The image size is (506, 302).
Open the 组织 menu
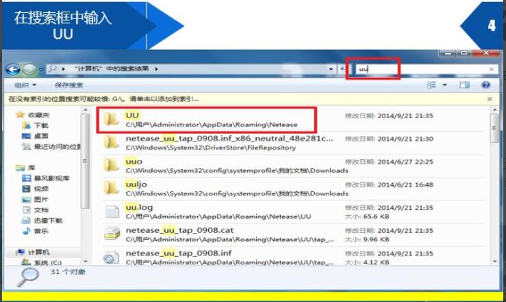click(x=25, y=85)
